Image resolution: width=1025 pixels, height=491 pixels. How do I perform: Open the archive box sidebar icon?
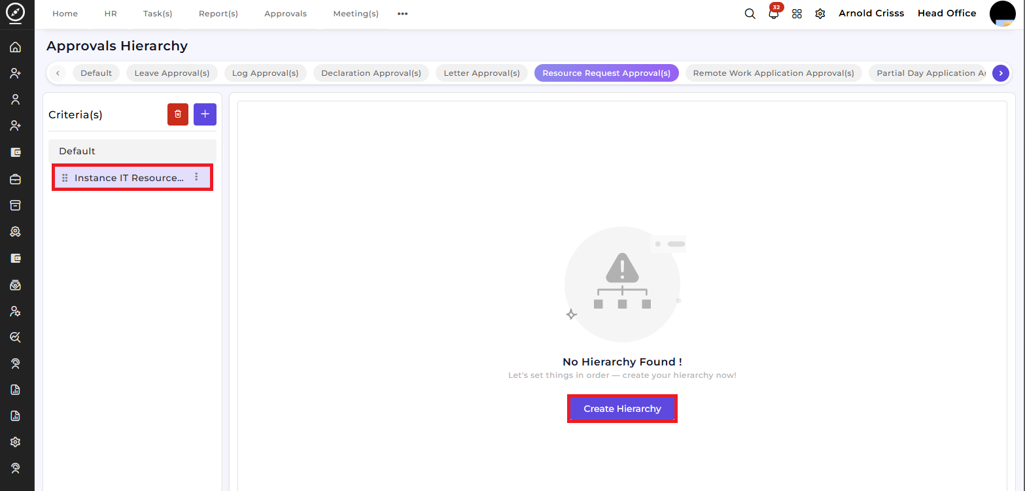click(15, 205)
